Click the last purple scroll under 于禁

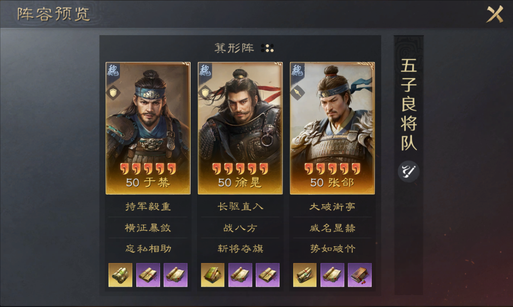(175, 275)
